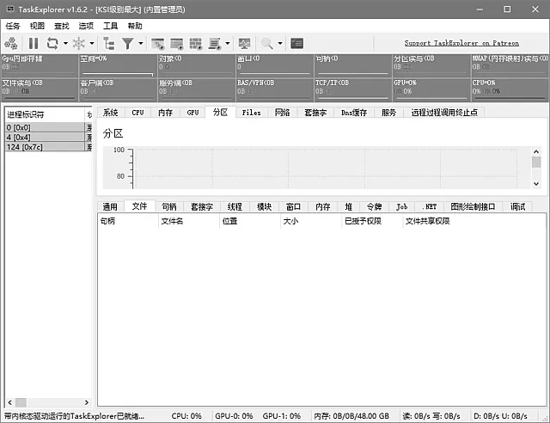Click the snowflake freeze icon
This screenshot has width=550, height=423.
click(78, 44)
